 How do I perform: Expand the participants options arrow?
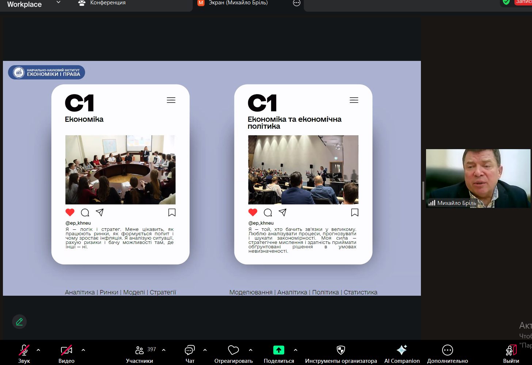(x=164, y=350)
